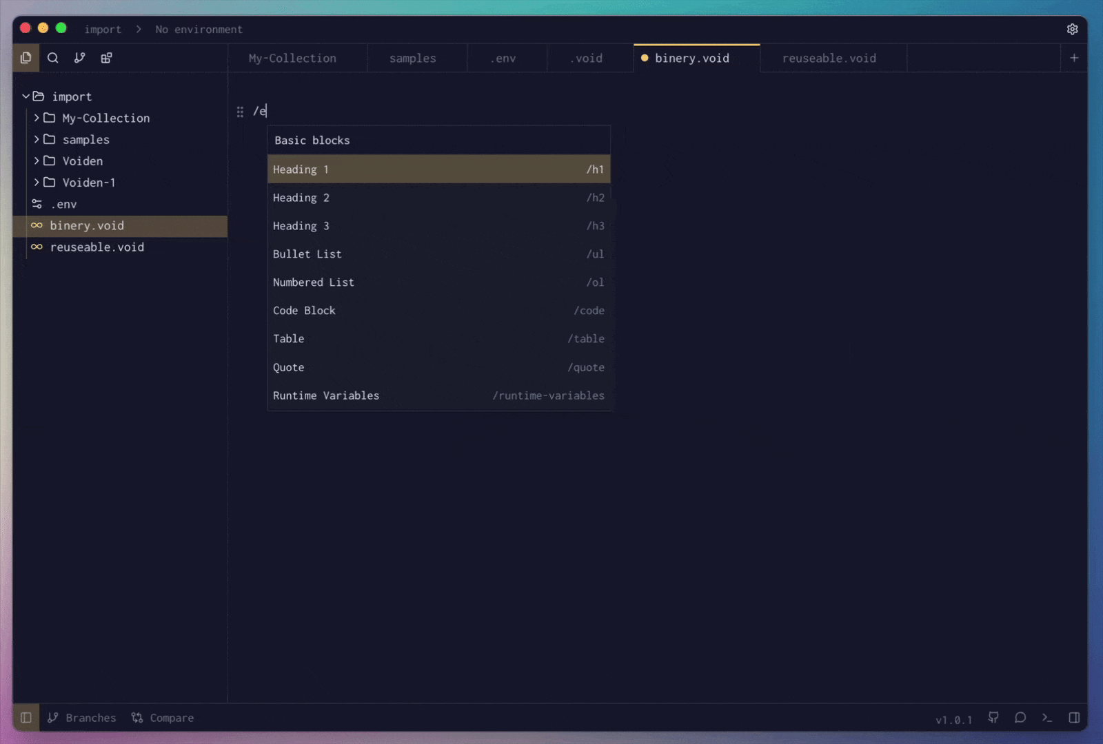The height and width of the screenshot is (744, 1103).
Task: Open the git branch sidebar icon
Action: click(80, 58)
